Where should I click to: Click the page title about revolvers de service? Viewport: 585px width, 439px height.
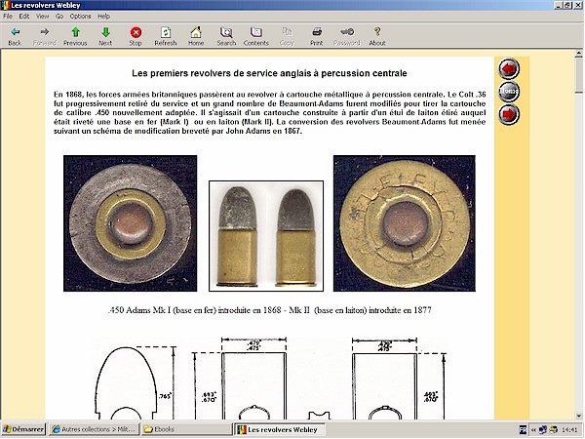tap(269, 73)
